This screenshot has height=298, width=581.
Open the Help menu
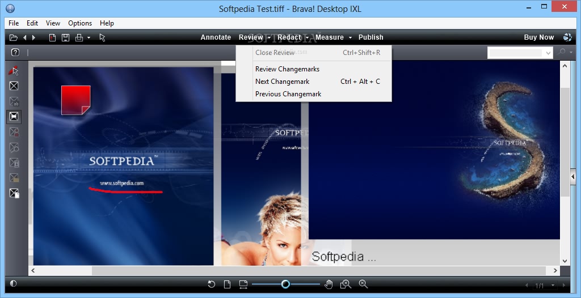[107, 23]
